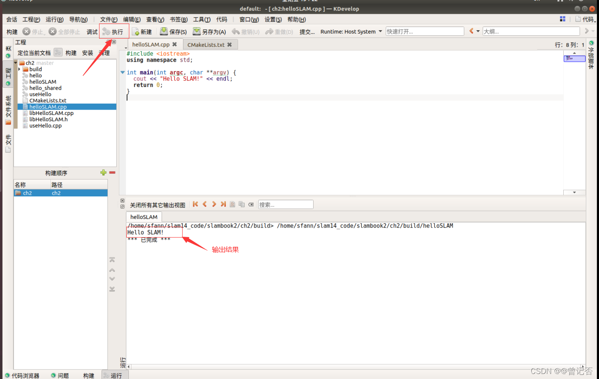
Task: Click the 全部停止 stop-all toolbar button
Action: click(64, 31)
